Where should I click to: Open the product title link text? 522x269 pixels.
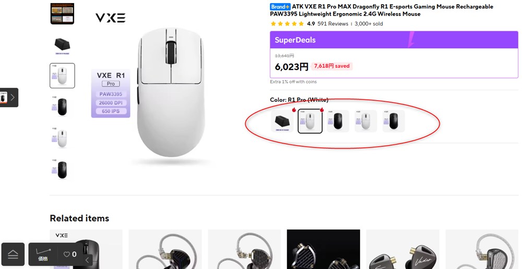(391, 10)
